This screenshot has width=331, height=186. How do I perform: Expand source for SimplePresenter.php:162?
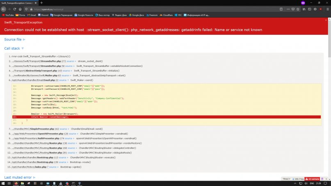point(64,129)
